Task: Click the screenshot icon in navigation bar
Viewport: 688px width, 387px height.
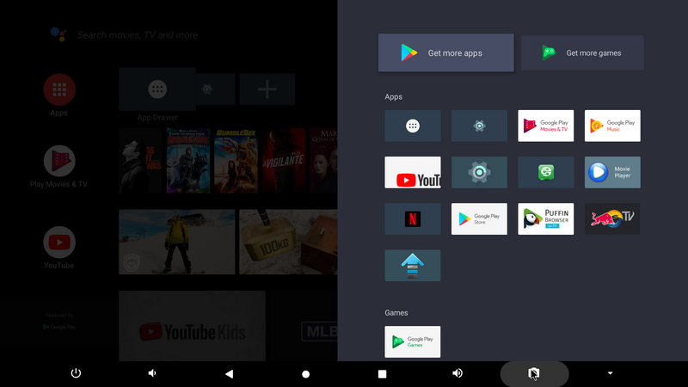Action: (x=534, y=374)
